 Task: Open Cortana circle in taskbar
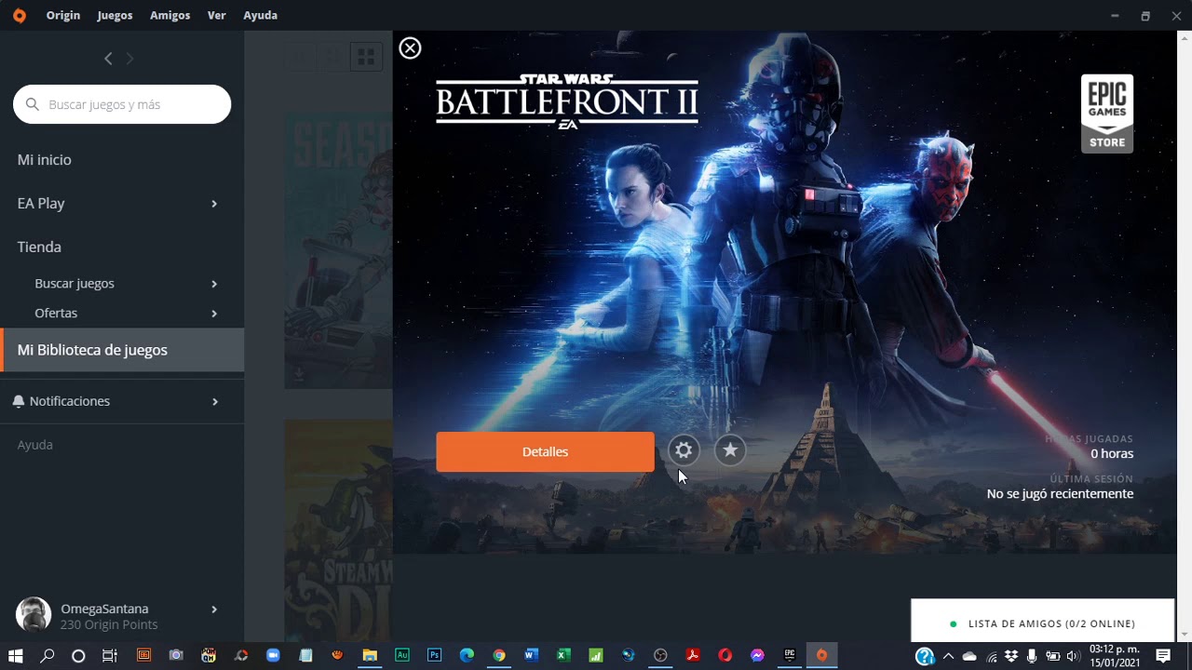point(78,655)
